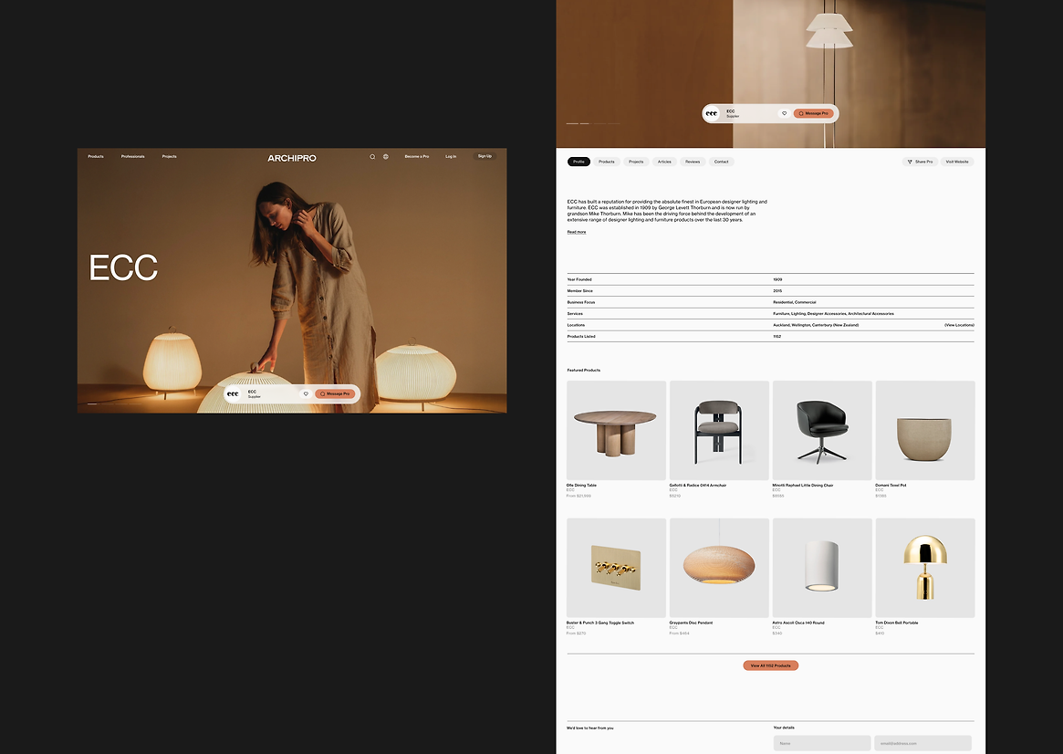The image size is (1063, 754).
Task: Click the "Featured Products" heading
Action: click(x=584, y=371)
